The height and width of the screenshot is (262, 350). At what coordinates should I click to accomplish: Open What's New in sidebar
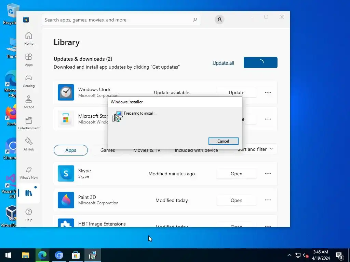(29, 173)
